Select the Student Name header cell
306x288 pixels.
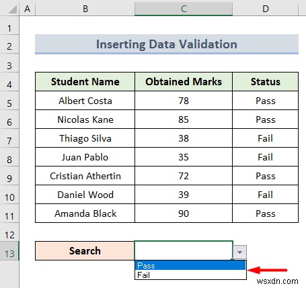coord(85,82)
